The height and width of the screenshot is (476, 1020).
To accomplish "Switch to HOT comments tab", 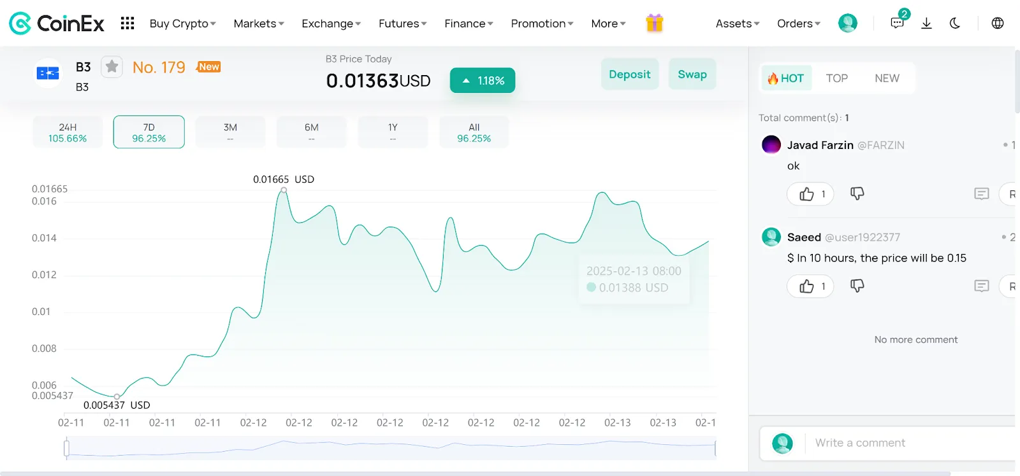I will (x=785, y=78).
